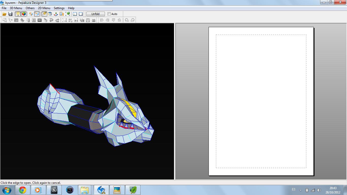This screenshot has height=195, width=347.
Task: Open the Windows Explorer folder taskbar icon
Action: [x=85, y=190]
